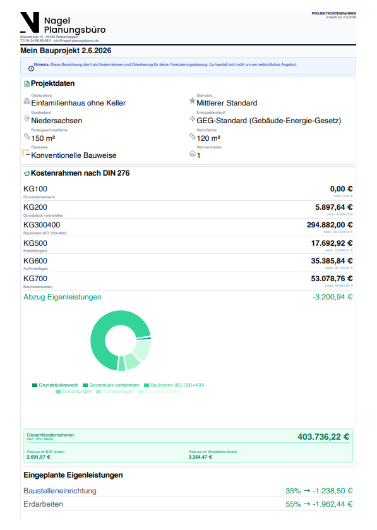377x530 pixels.
Task: Select the Baukosten (KG 300+400) legend entry
Action: pos(174,385)
